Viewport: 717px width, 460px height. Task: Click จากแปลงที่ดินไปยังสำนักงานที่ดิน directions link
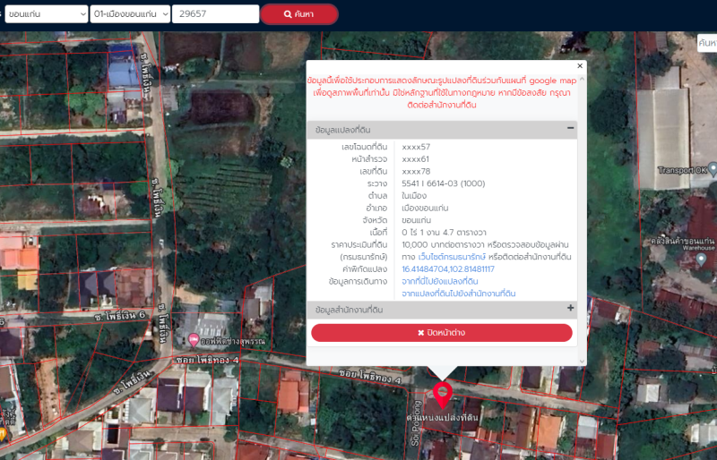pos(458,293)
